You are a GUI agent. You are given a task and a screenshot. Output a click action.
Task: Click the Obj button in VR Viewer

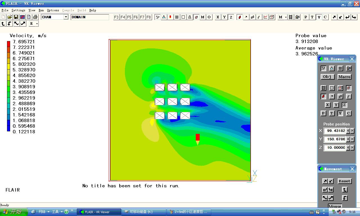click(x=327, y=77)
